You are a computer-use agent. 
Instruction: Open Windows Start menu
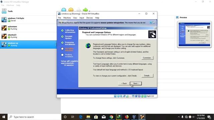click(x=4, y=117)
